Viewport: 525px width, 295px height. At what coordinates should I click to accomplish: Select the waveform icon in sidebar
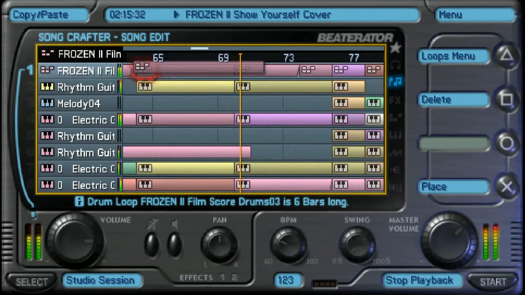tap(395, 153)
